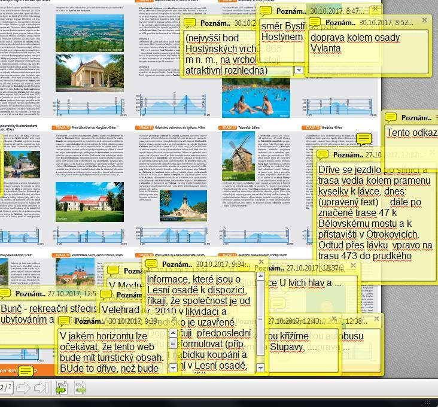Click the 'doprava kolem osady Vylanta' note icon
The image size is (438, 407).
(x=315, y=22)
